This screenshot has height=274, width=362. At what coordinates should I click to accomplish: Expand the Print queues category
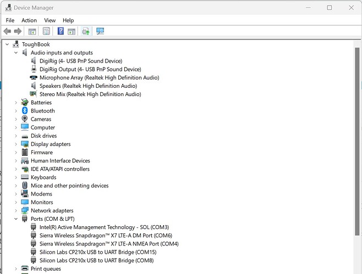tap(16, 269)
